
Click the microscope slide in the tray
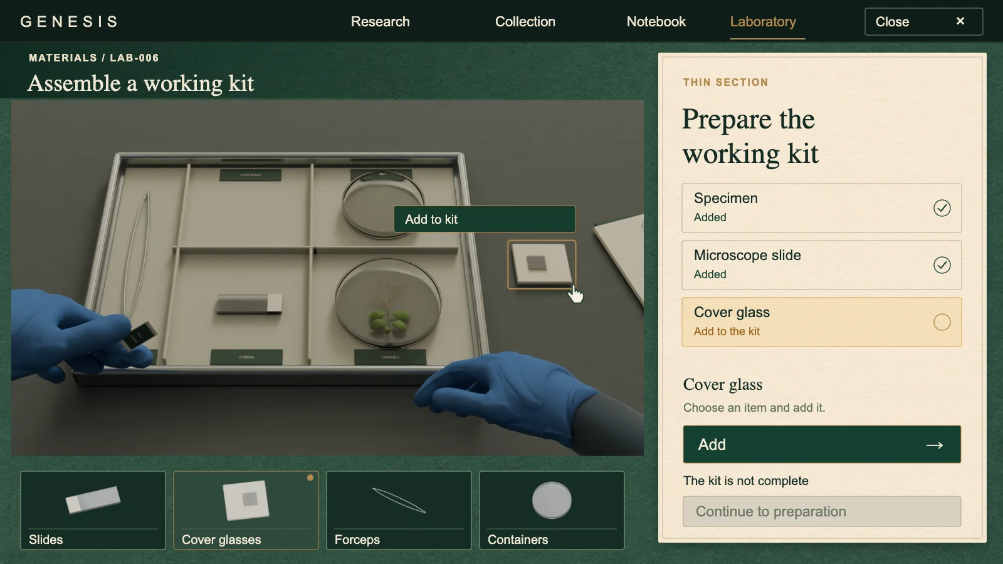(249, 304)
